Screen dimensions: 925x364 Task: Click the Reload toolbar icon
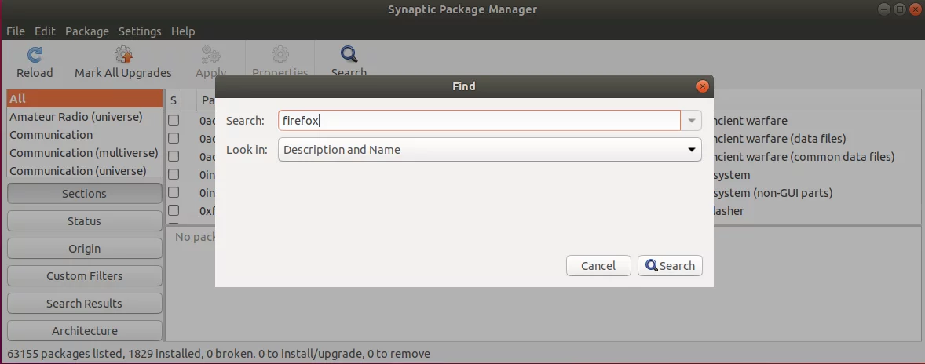click(35, 55)
